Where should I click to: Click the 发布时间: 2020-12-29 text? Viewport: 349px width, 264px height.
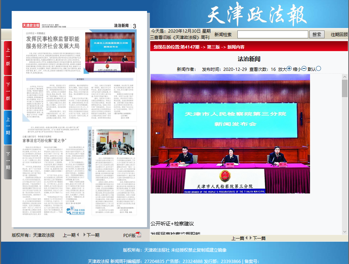[x=224, y=69]
